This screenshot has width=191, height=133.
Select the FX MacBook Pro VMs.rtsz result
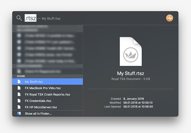[x=43, y=88]
